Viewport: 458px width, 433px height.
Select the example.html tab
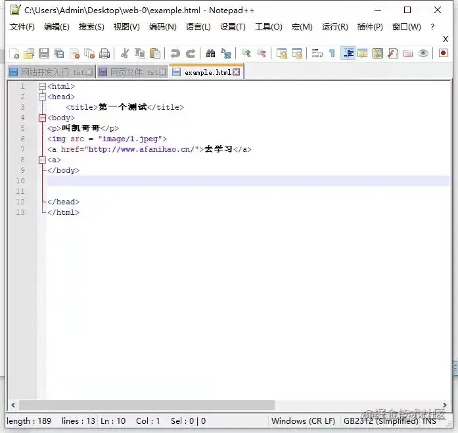[x=207, y=72]
